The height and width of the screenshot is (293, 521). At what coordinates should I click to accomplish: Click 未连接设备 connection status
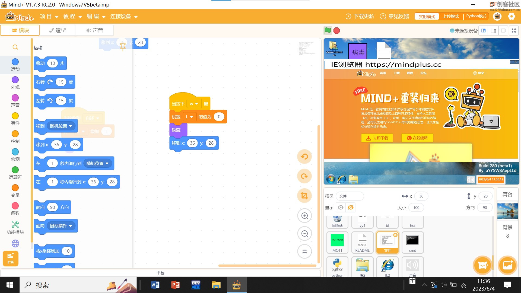pyautogui.click(x=464, y=31)
